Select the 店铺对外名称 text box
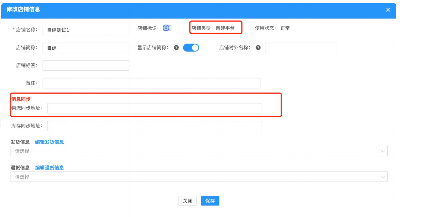This screenshot has width=427, height=217. [301, 48]
